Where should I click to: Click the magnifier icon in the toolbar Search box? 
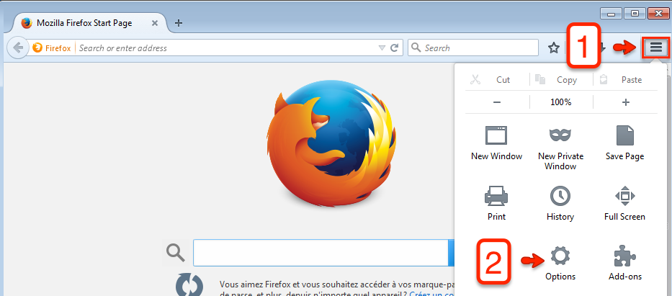[x=416, y=48]
